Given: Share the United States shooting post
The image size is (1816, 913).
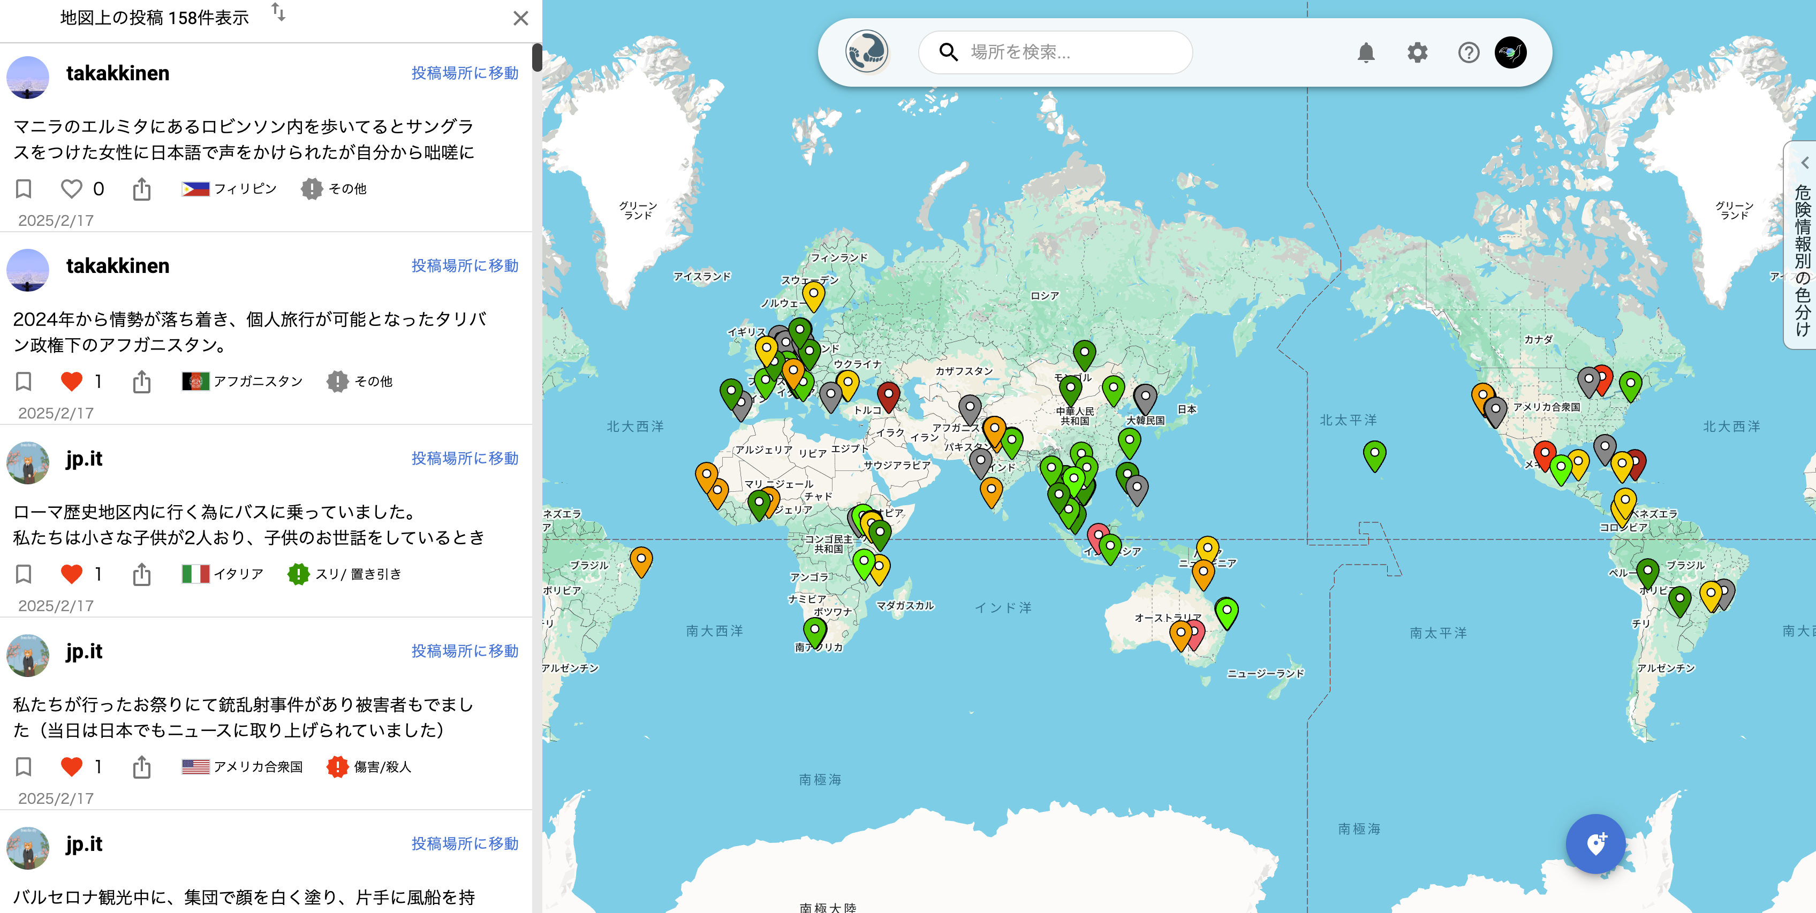Looking at the screenshot, I should pos(142,766).
